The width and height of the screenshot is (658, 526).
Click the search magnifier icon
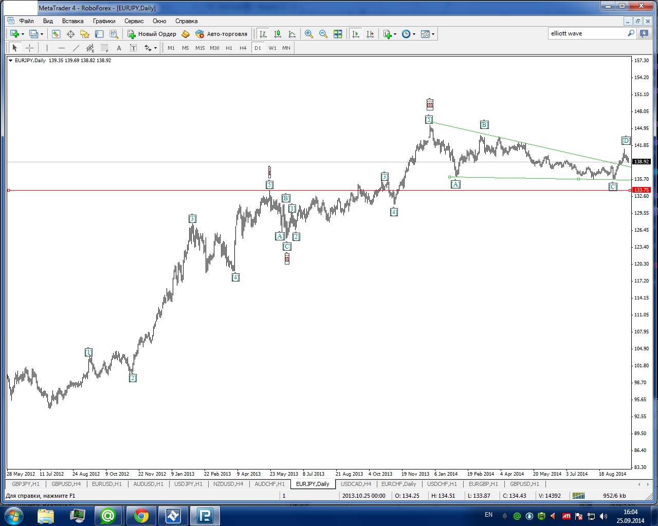[631, 33]
